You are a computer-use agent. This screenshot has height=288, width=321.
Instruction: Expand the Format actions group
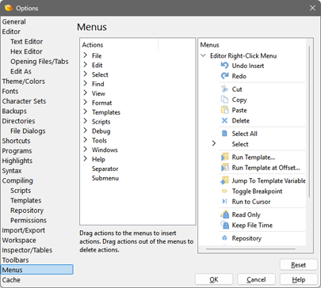[x=85, y=103]
